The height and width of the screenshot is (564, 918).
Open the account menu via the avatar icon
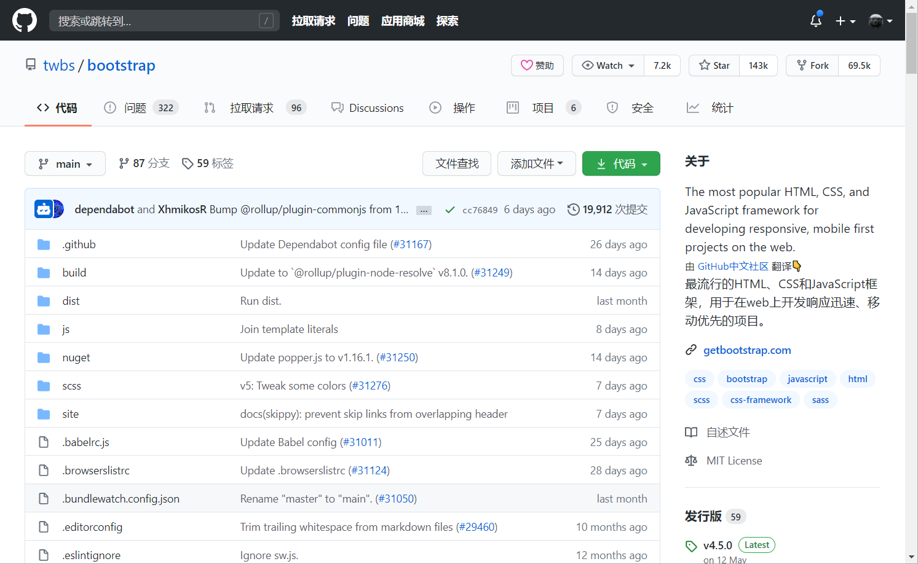tap(876, 20)
